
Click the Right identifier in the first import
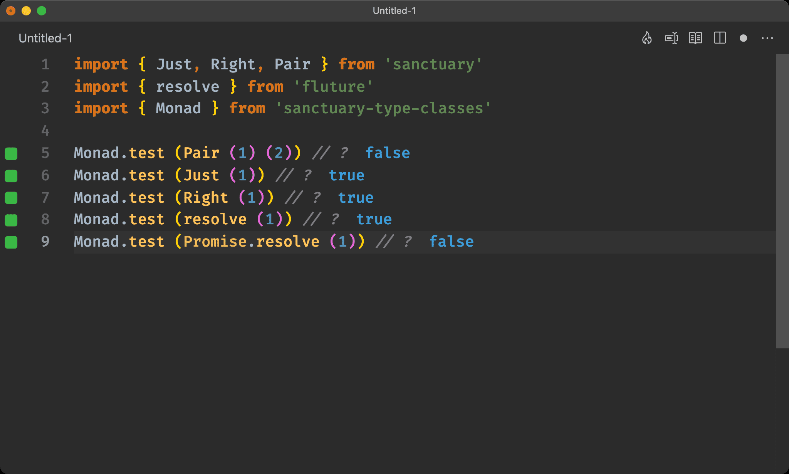(233, 64)
